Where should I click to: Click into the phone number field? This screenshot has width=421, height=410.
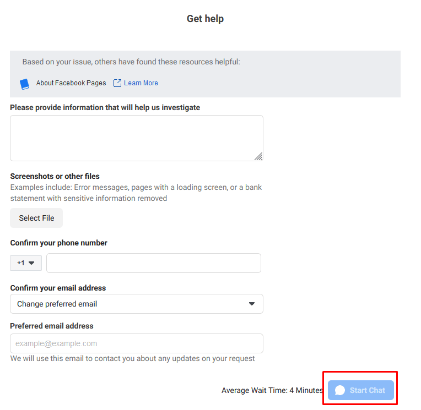click(153, 263)
